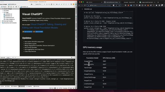This screenshot has height=92, width=165.
Task: Select the Local terminal tab
Action: click(x=8, y=57)
